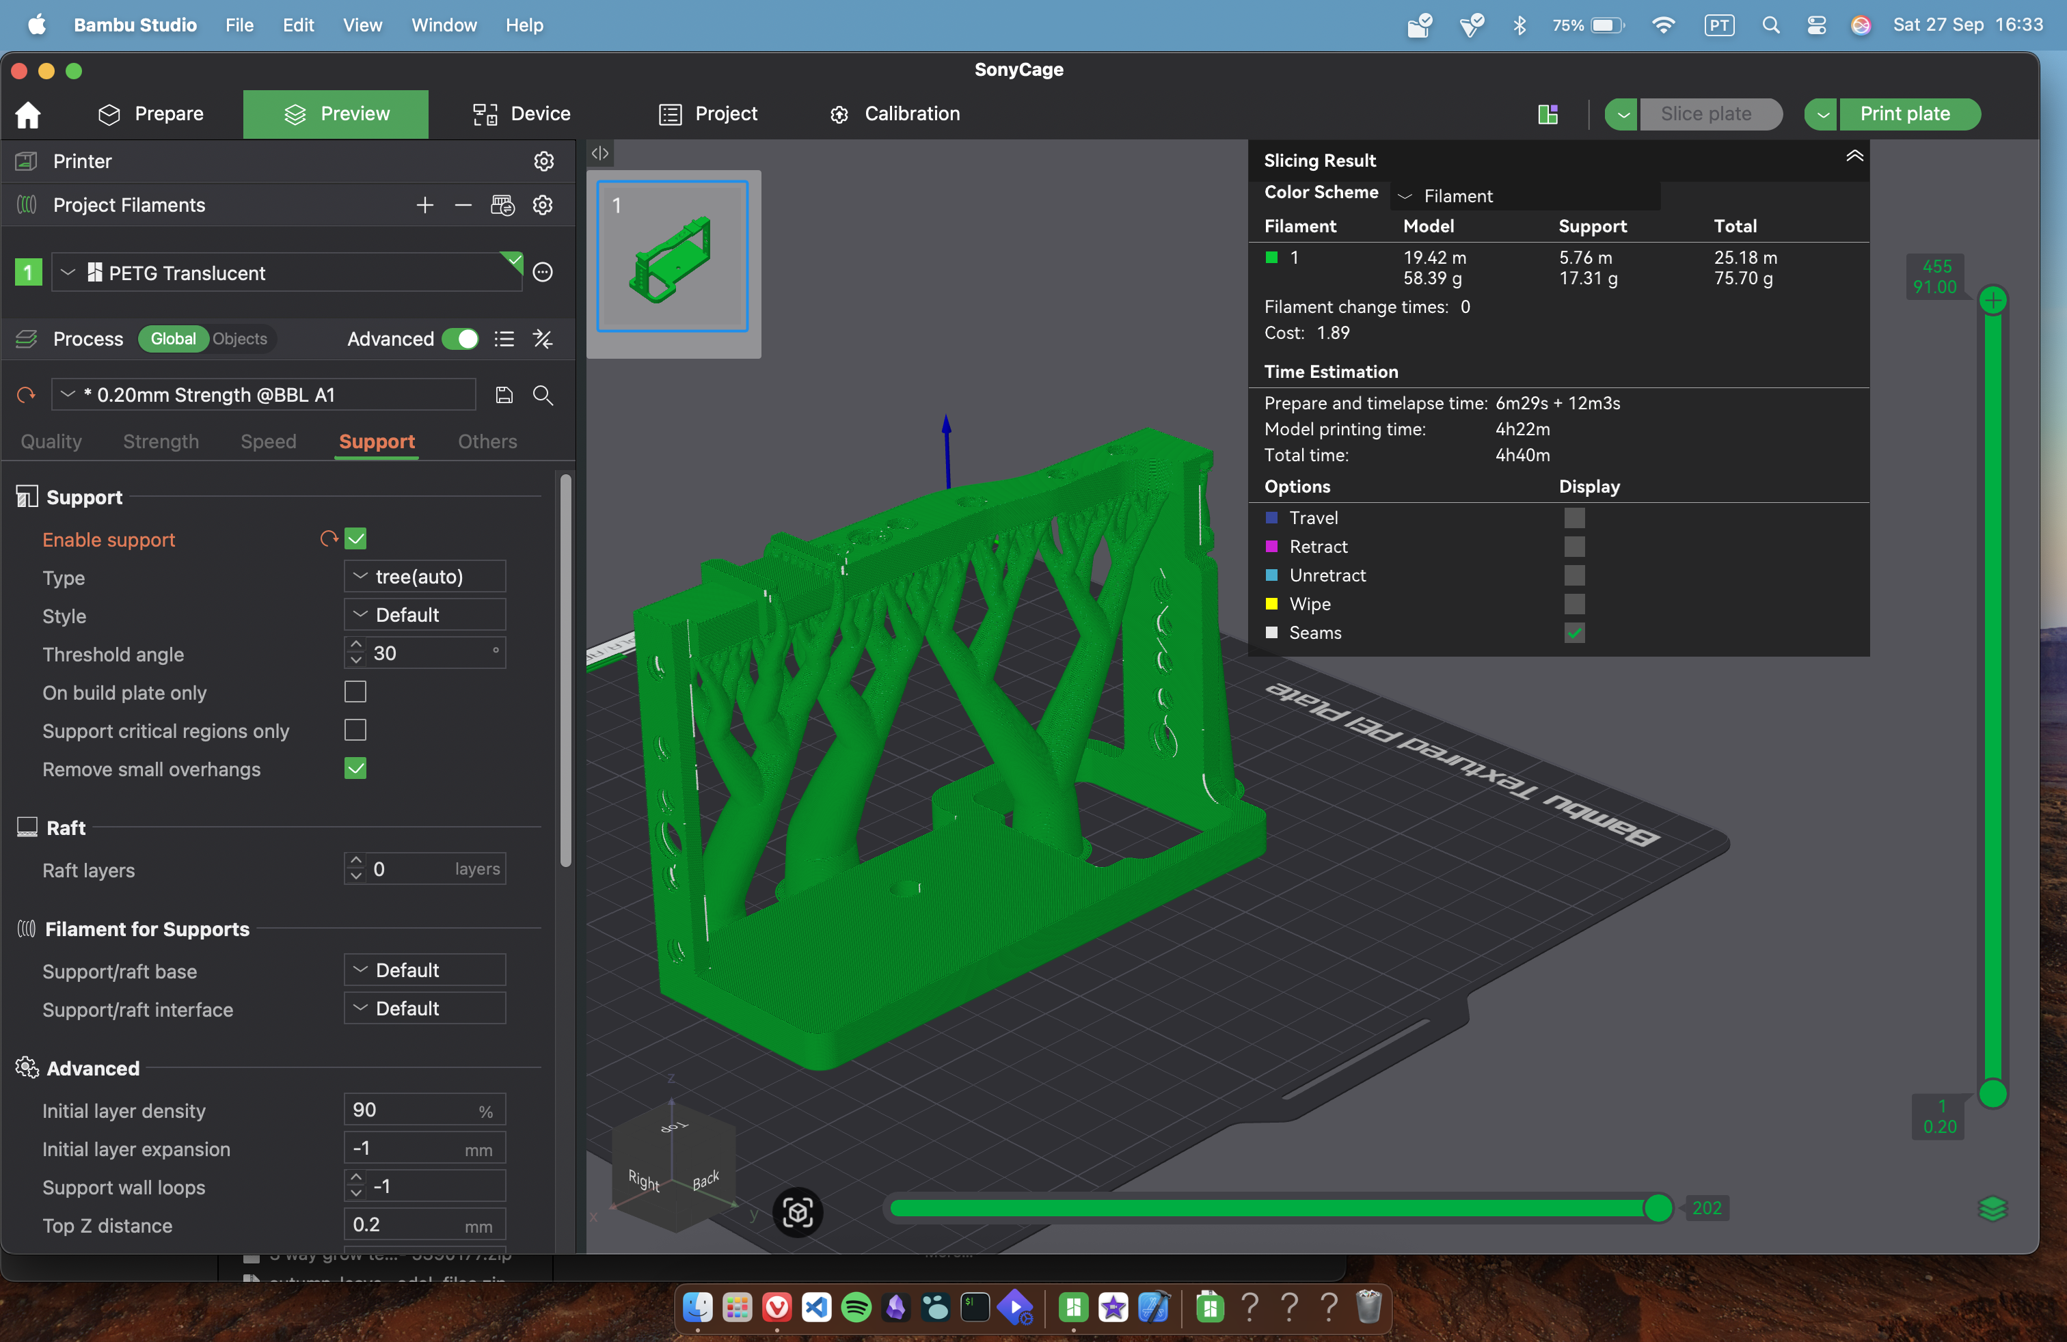Open the File menu
This screenshot has height=1342, width=2067.
[x=239, y=25]
